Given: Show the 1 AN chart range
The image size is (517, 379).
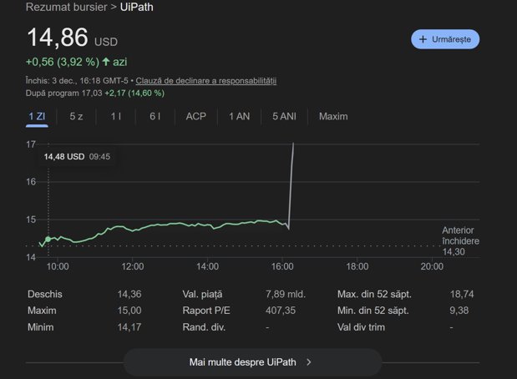Looking at the screenshot, I should click(240, 117).
